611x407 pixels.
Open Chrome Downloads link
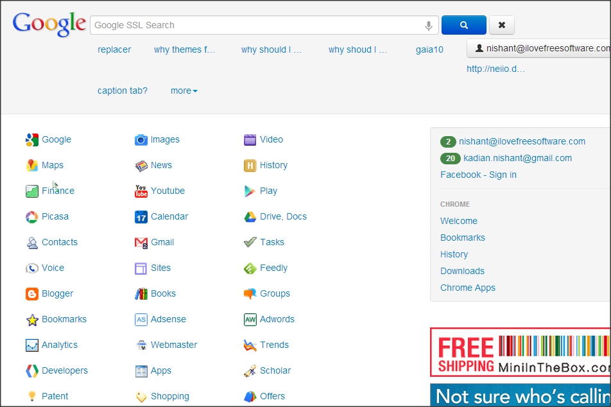[462, 271]
